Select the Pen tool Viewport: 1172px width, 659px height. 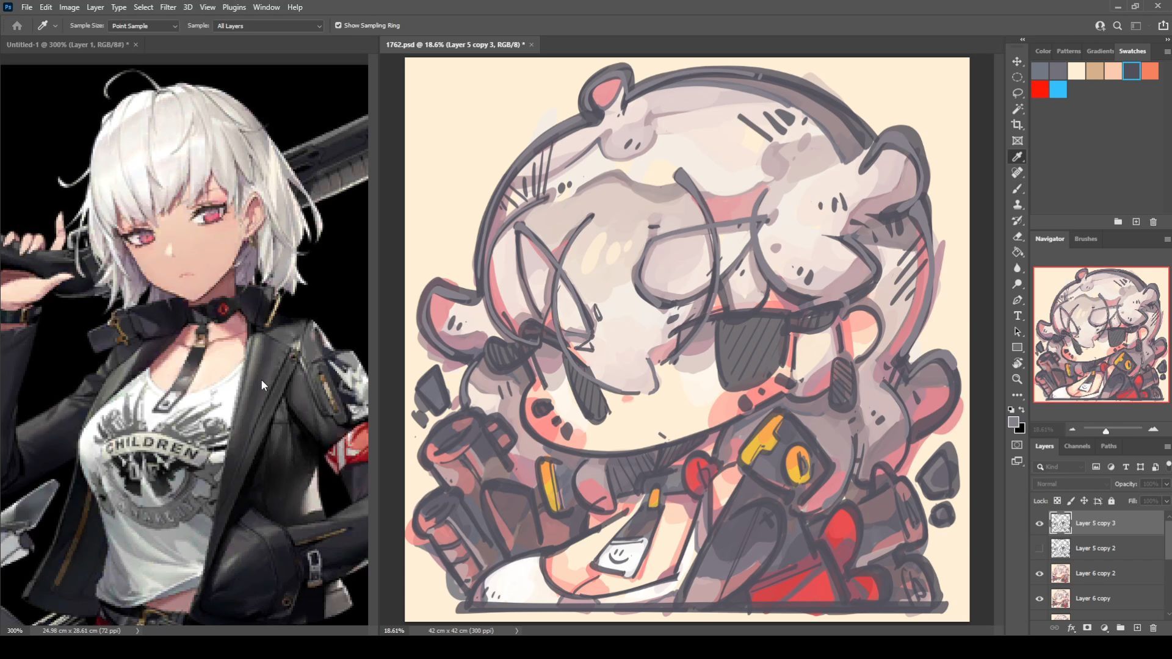[1018, 300]
